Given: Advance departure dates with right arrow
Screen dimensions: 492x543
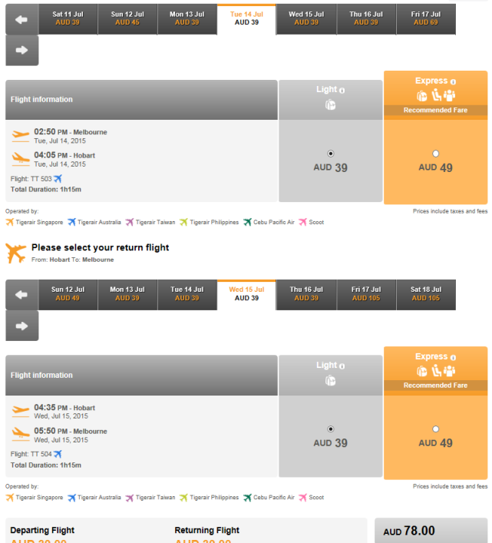Looking at the screenshot, I should click(x=21, y=50).
